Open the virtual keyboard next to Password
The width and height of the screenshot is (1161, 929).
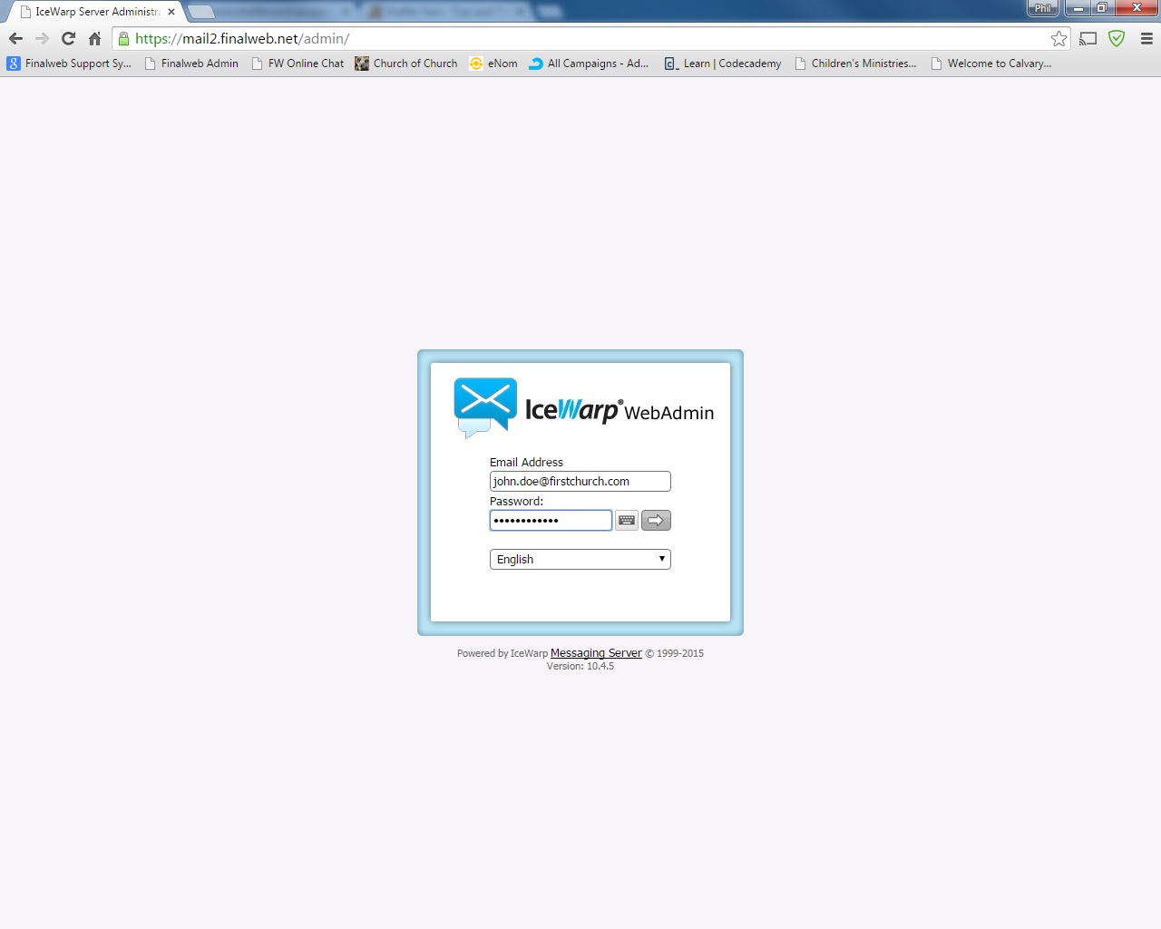tap(627, 520)
